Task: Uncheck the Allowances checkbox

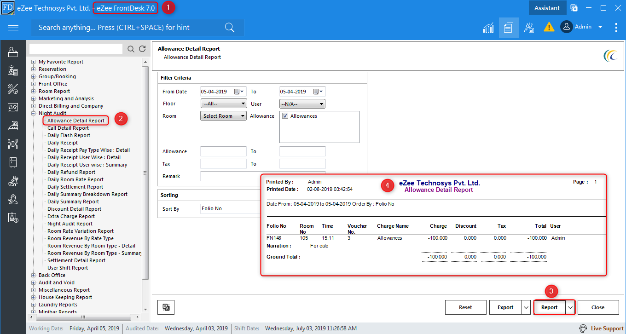Action: tap(285, 116)
